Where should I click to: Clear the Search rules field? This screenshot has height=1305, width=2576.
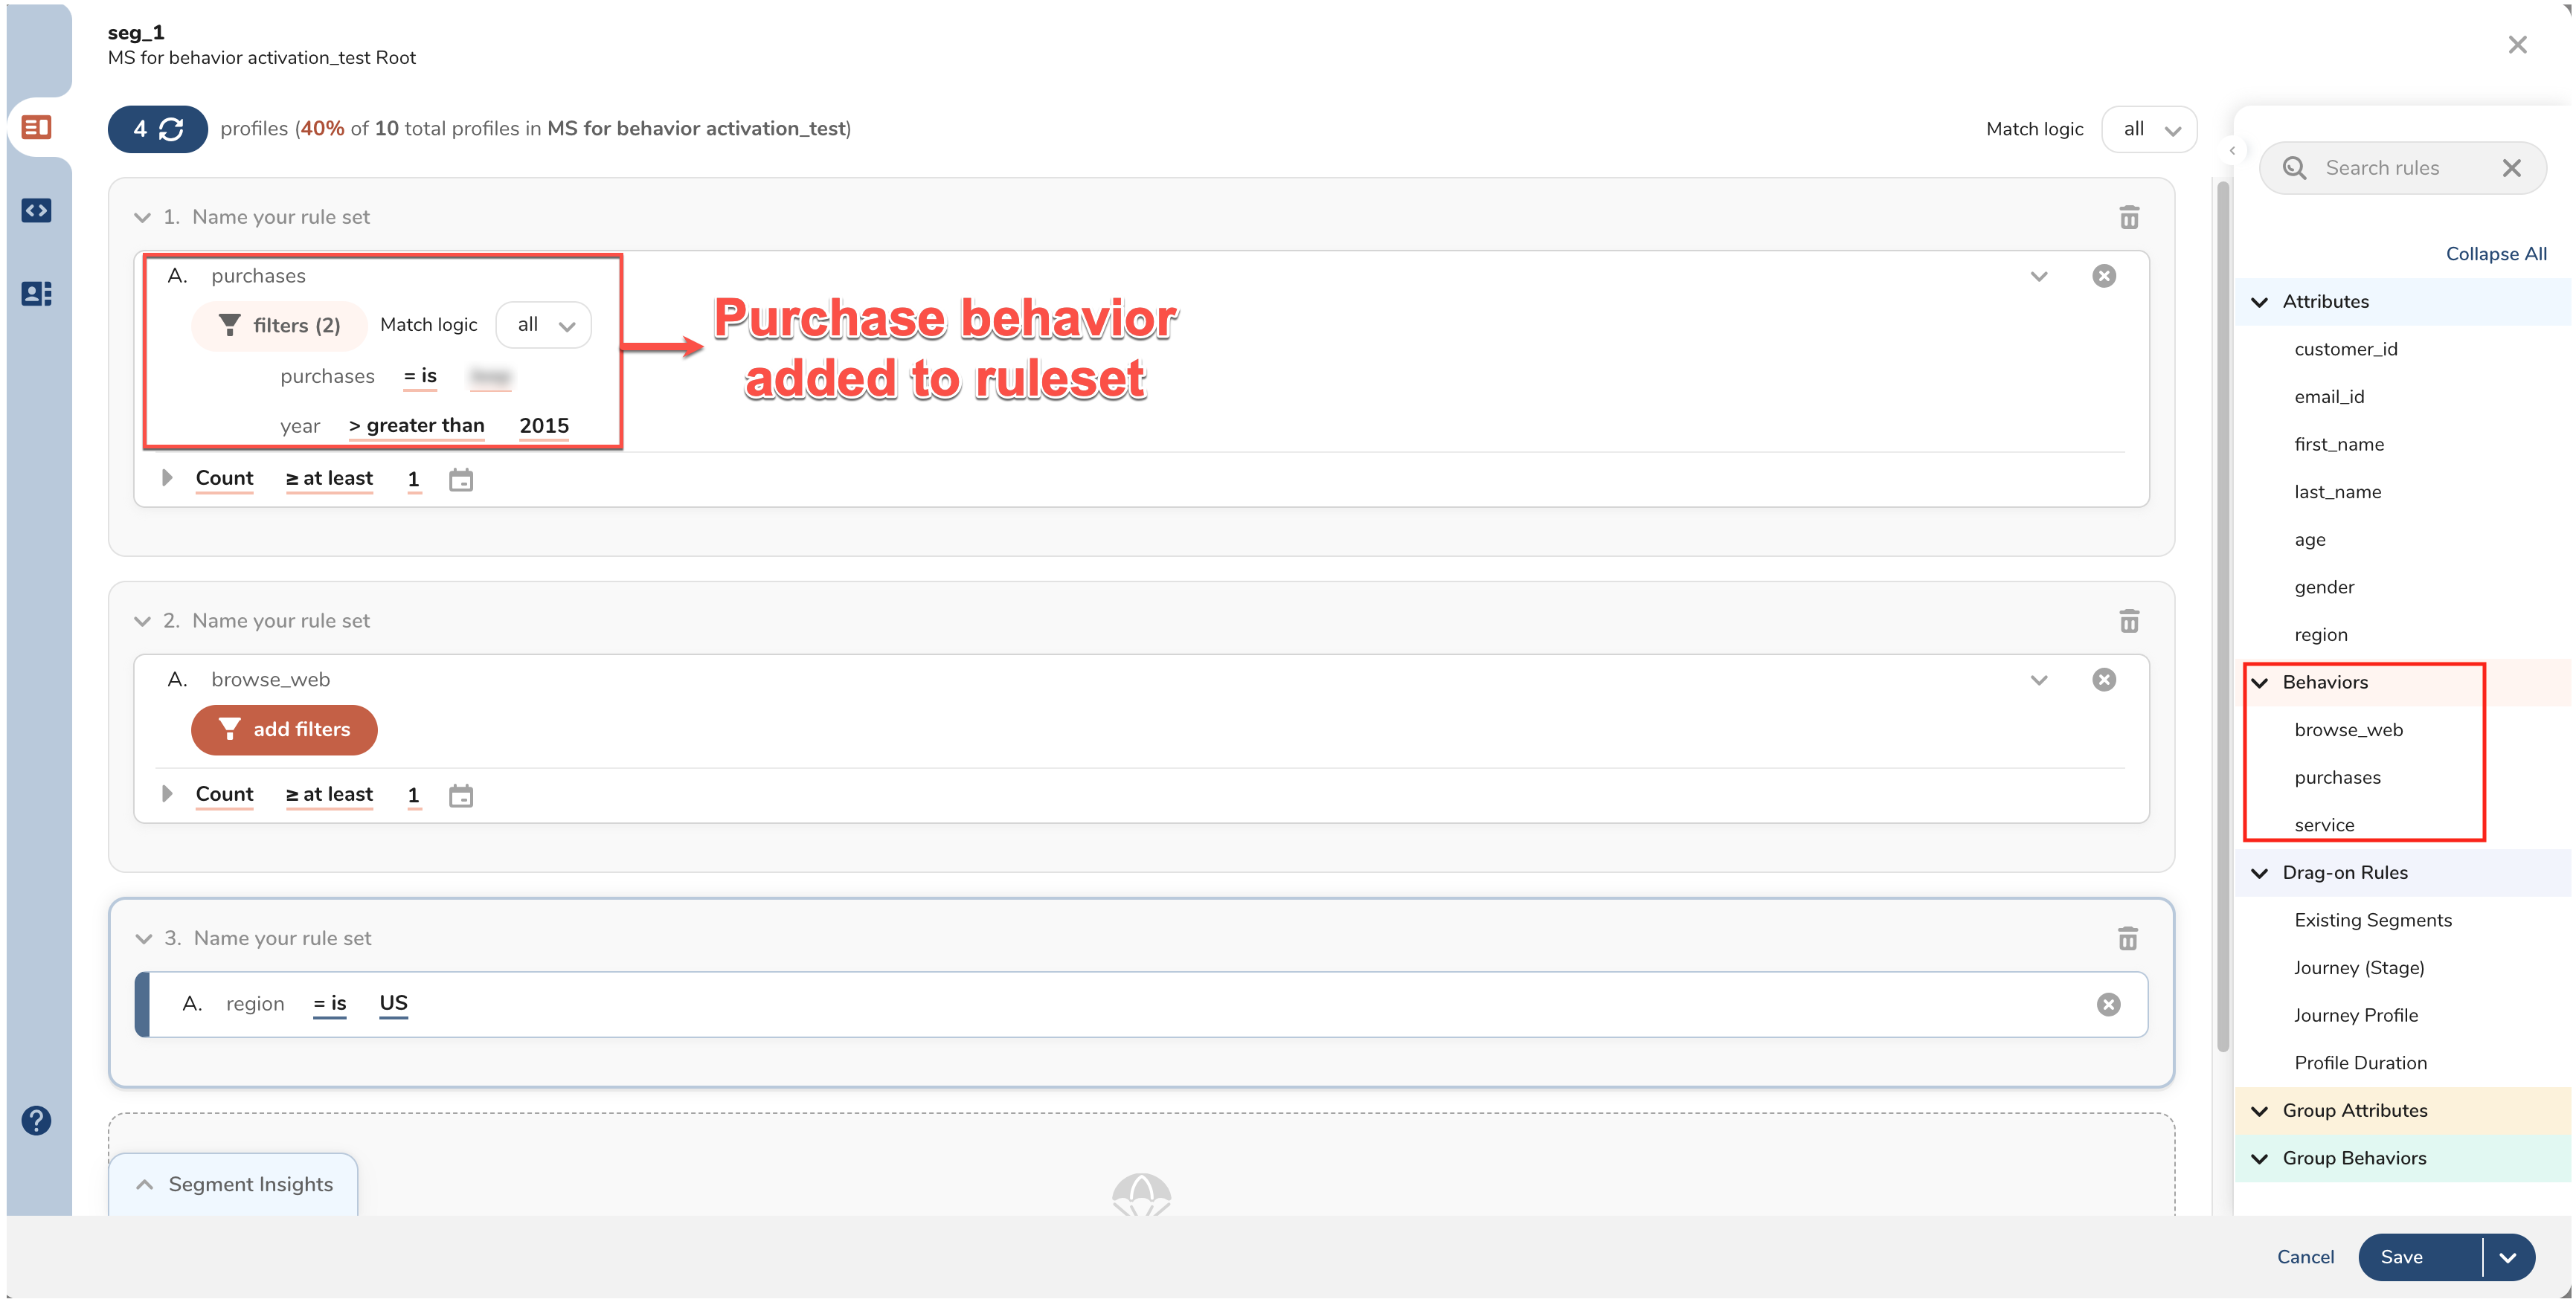click(2511, 168)
